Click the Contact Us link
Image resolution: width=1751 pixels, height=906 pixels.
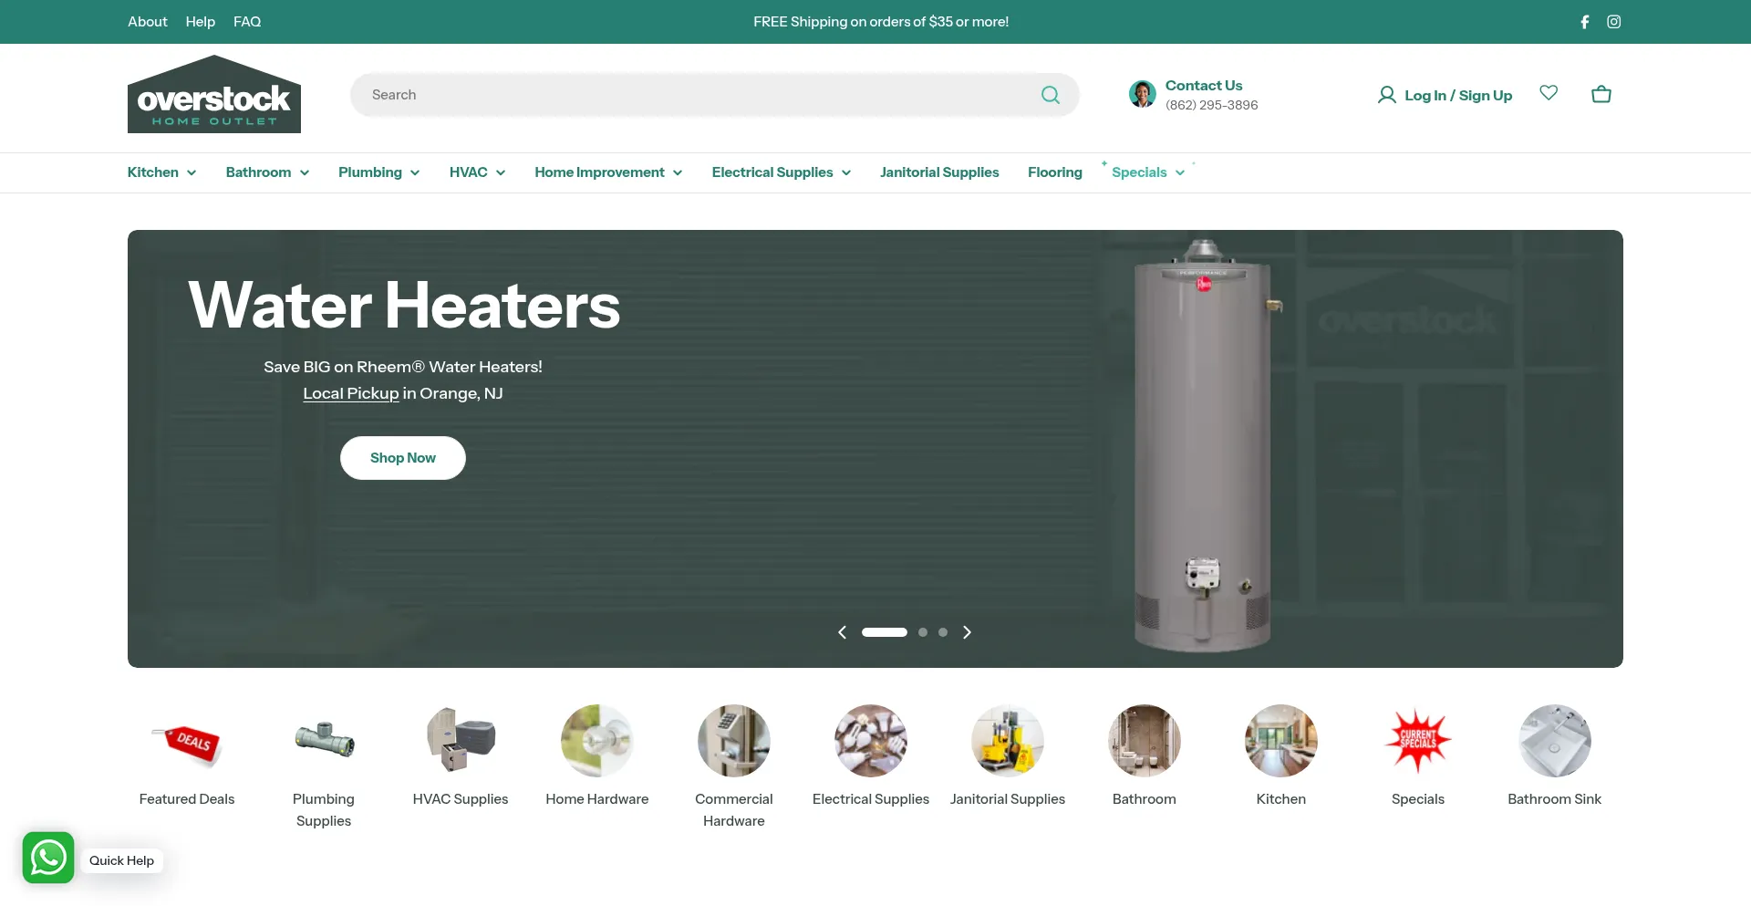click(x=1204, y=85)
